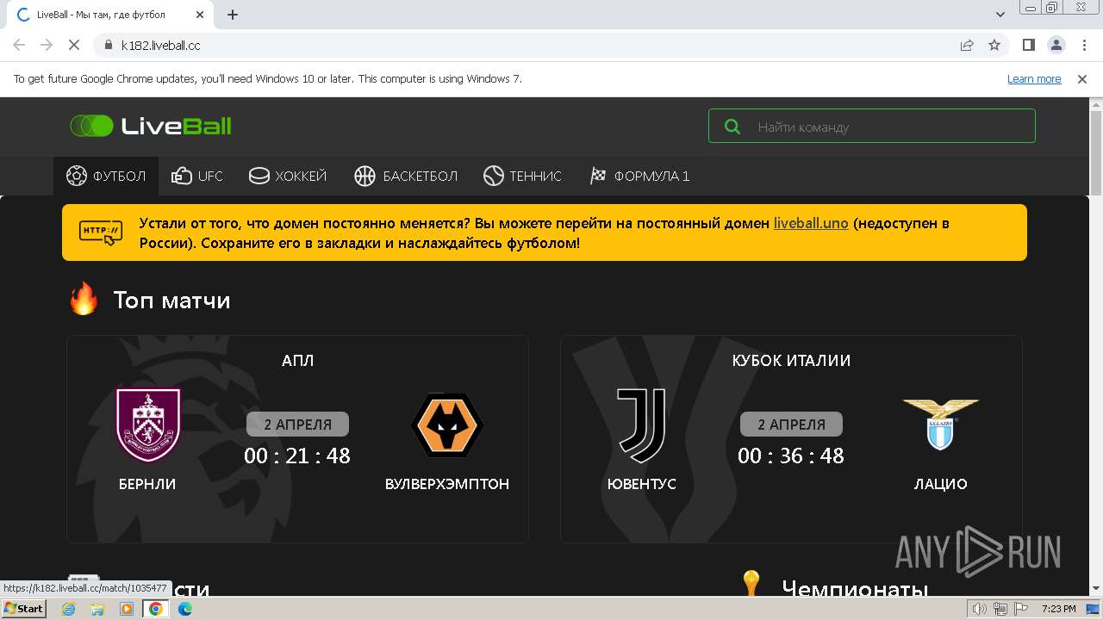
Task: Share this page icon
Action: pyautogui.click(x=967, y=45)
